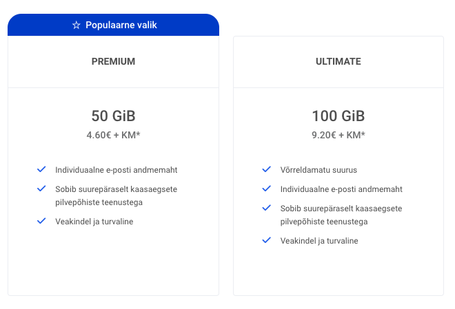The image size is (455, 309).
Task: Click the checkmark next to Võrreldamatu suurus
Action: (x=266, y=169)
